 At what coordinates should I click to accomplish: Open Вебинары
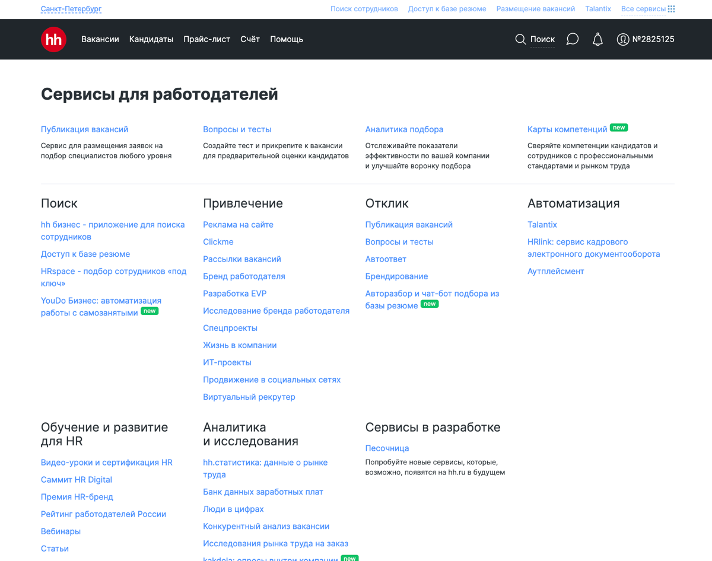click(61, 531)
